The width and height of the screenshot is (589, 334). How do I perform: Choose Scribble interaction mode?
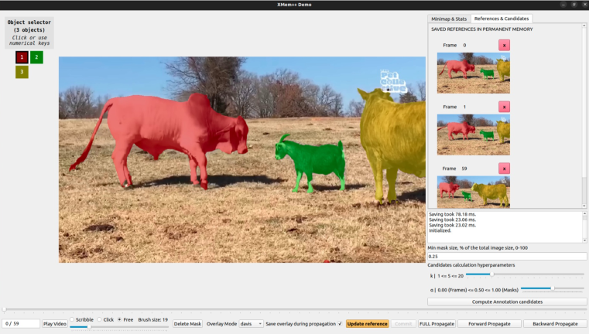coord(72,319)
